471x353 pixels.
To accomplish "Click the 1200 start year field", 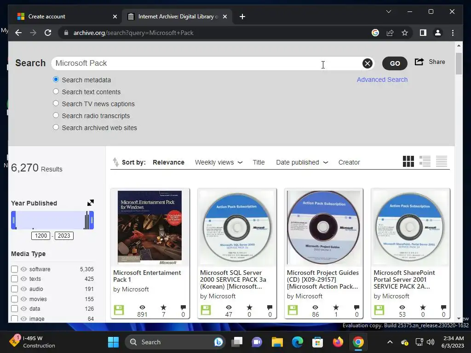I will [x=40, y=236].
